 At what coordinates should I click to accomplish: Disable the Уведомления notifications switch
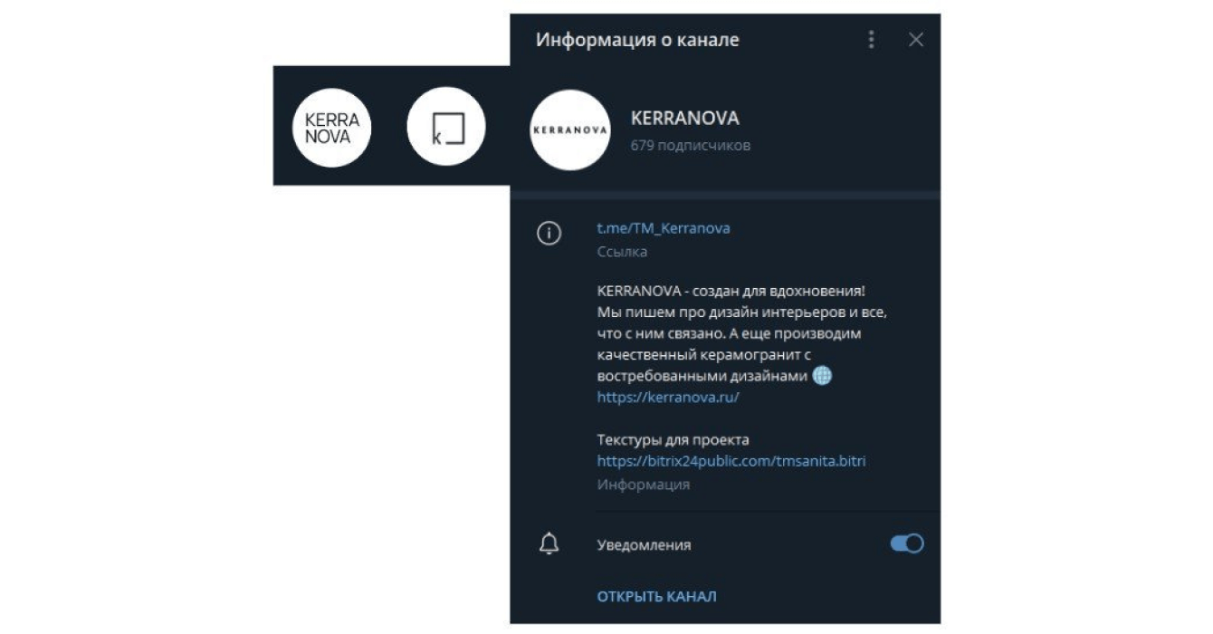coord(907,543)
